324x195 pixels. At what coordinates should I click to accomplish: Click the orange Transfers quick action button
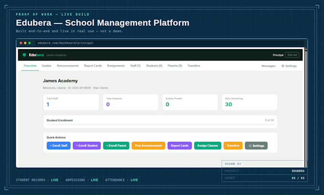coord(233,145)
